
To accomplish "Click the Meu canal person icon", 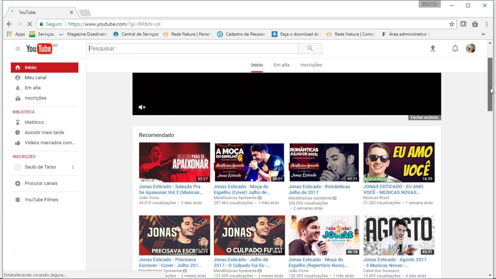I will coord(17,77).
